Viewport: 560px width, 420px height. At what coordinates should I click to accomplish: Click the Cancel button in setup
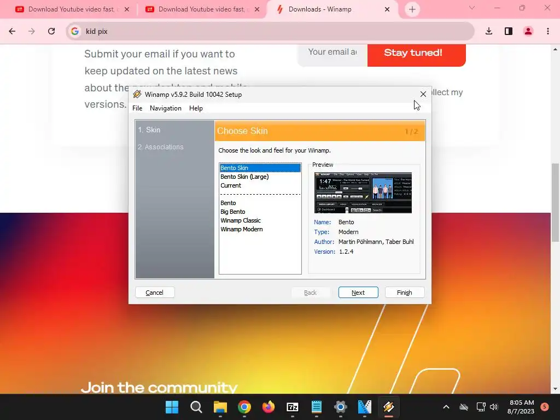coord(155,293)
